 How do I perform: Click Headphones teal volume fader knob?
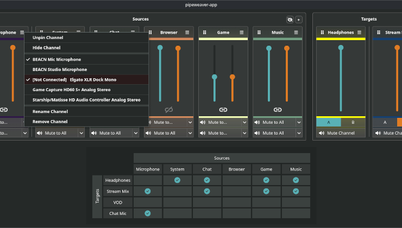coord(341,48)
